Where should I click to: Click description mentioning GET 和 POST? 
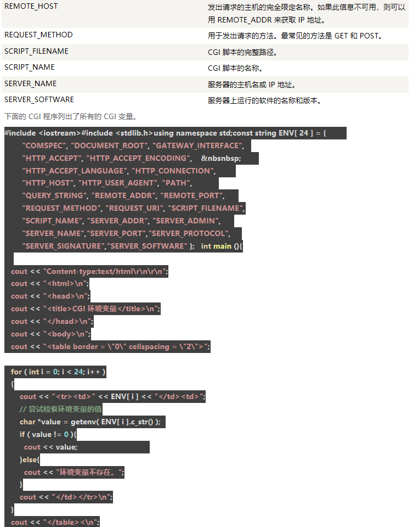(x=295, y=36)
